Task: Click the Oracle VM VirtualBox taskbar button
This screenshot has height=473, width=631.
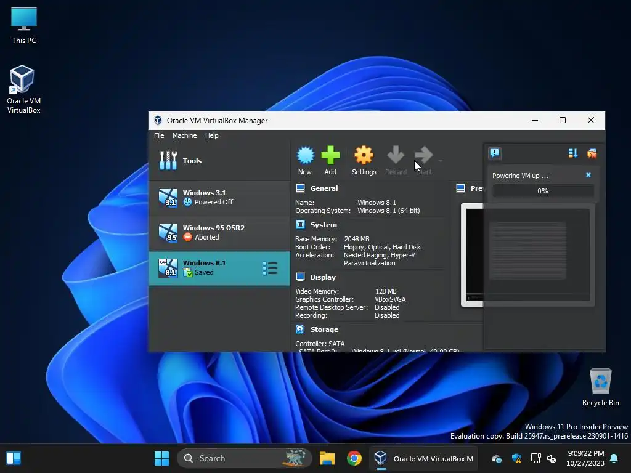Action: pyautogui.click(x=423, y=458)
